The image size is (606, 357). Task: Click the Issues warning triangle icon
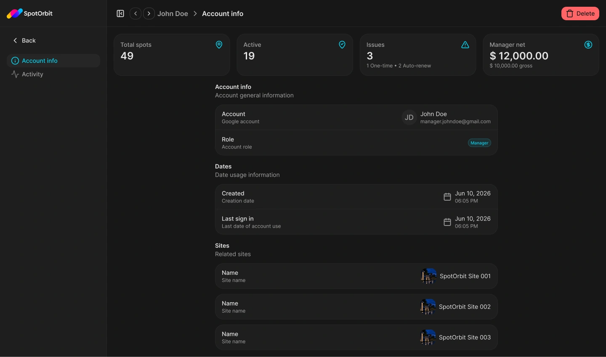(465, 45)
